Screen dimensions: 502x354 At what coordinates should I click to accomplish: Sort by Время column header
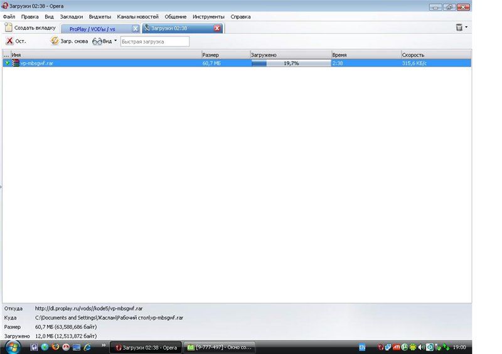click(366, 55)
